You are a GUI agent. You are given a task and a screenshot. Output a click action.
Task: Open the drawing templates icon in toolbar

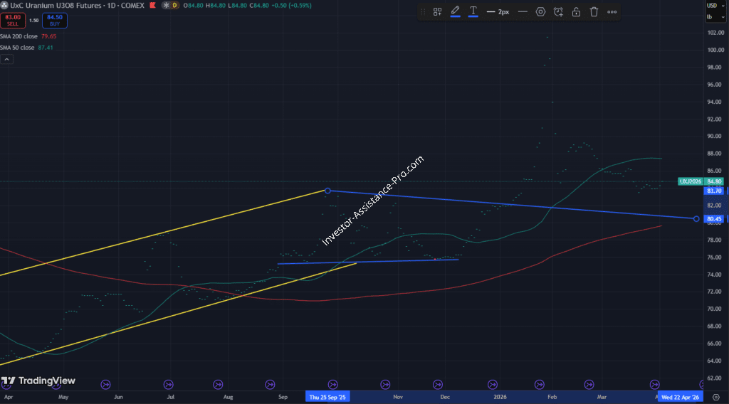pyautogui.click(x=437, y=12)
